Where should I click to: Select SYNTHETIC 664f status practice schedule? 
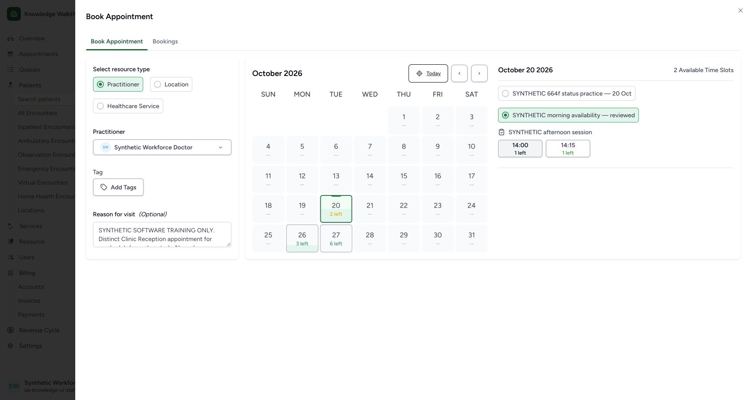point(567,93)
